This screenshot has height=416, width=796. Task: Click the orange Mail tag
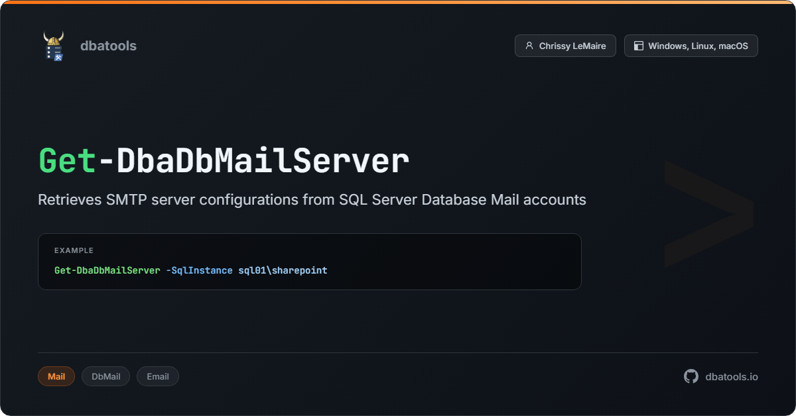point(56,376)
